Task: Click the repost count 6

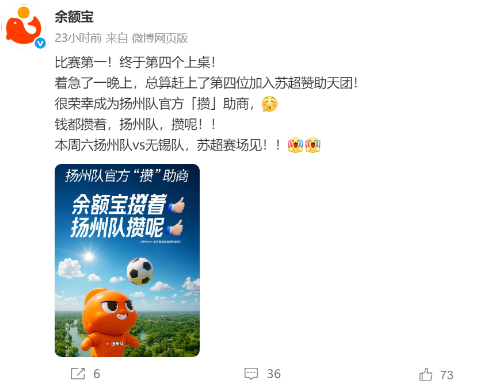Action: pyautogui.click(x=97, y=374)
